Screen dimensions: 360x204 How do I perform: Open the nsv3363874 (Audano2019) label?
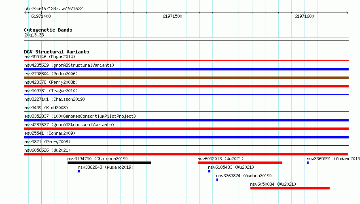[x=244, y=176]
